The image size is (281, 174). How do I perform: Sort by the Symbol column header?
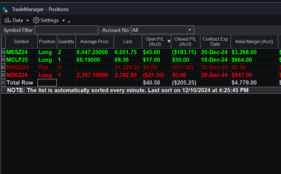(21, 41)
